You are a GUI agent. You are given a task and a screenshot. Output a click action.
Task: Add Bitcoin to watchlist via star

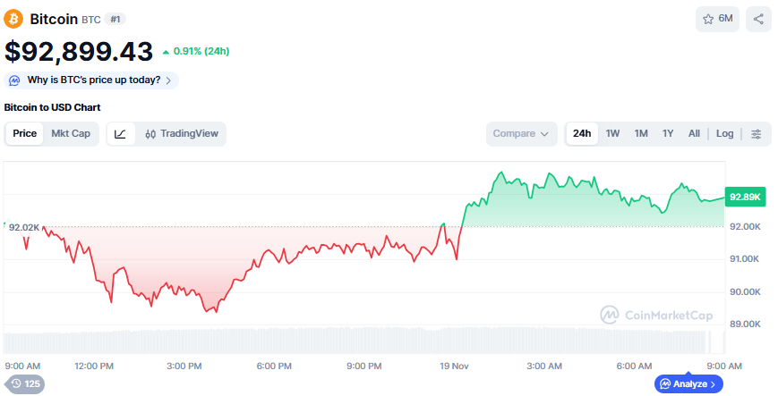[717, 19]
